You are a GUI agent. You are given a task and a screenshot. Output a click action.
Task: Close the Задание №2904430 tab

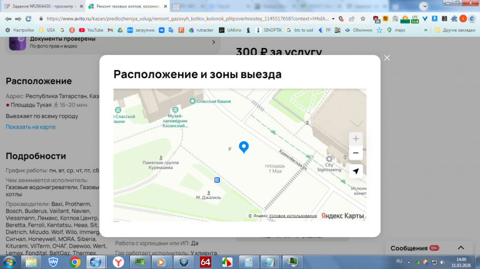(81, 6)
